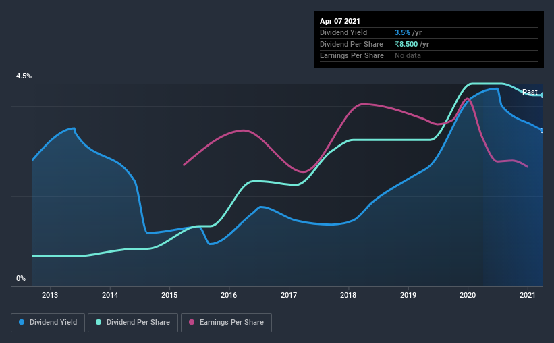554x343 pixels.
Task: Click the 2015 x-axis label
Action: coord(169,295)
